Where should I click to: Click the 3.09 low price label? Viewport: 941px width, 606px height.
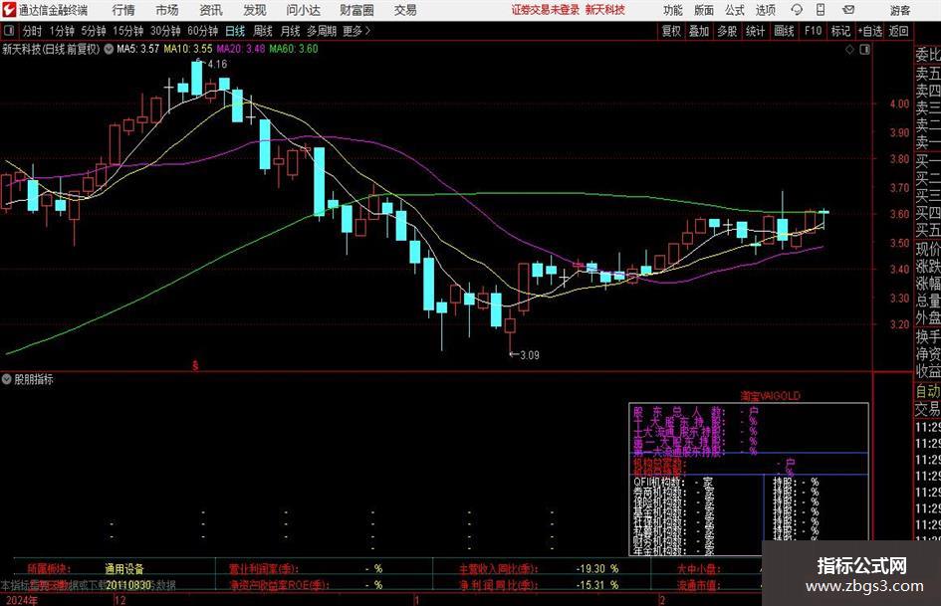click(x=530, y=355)
